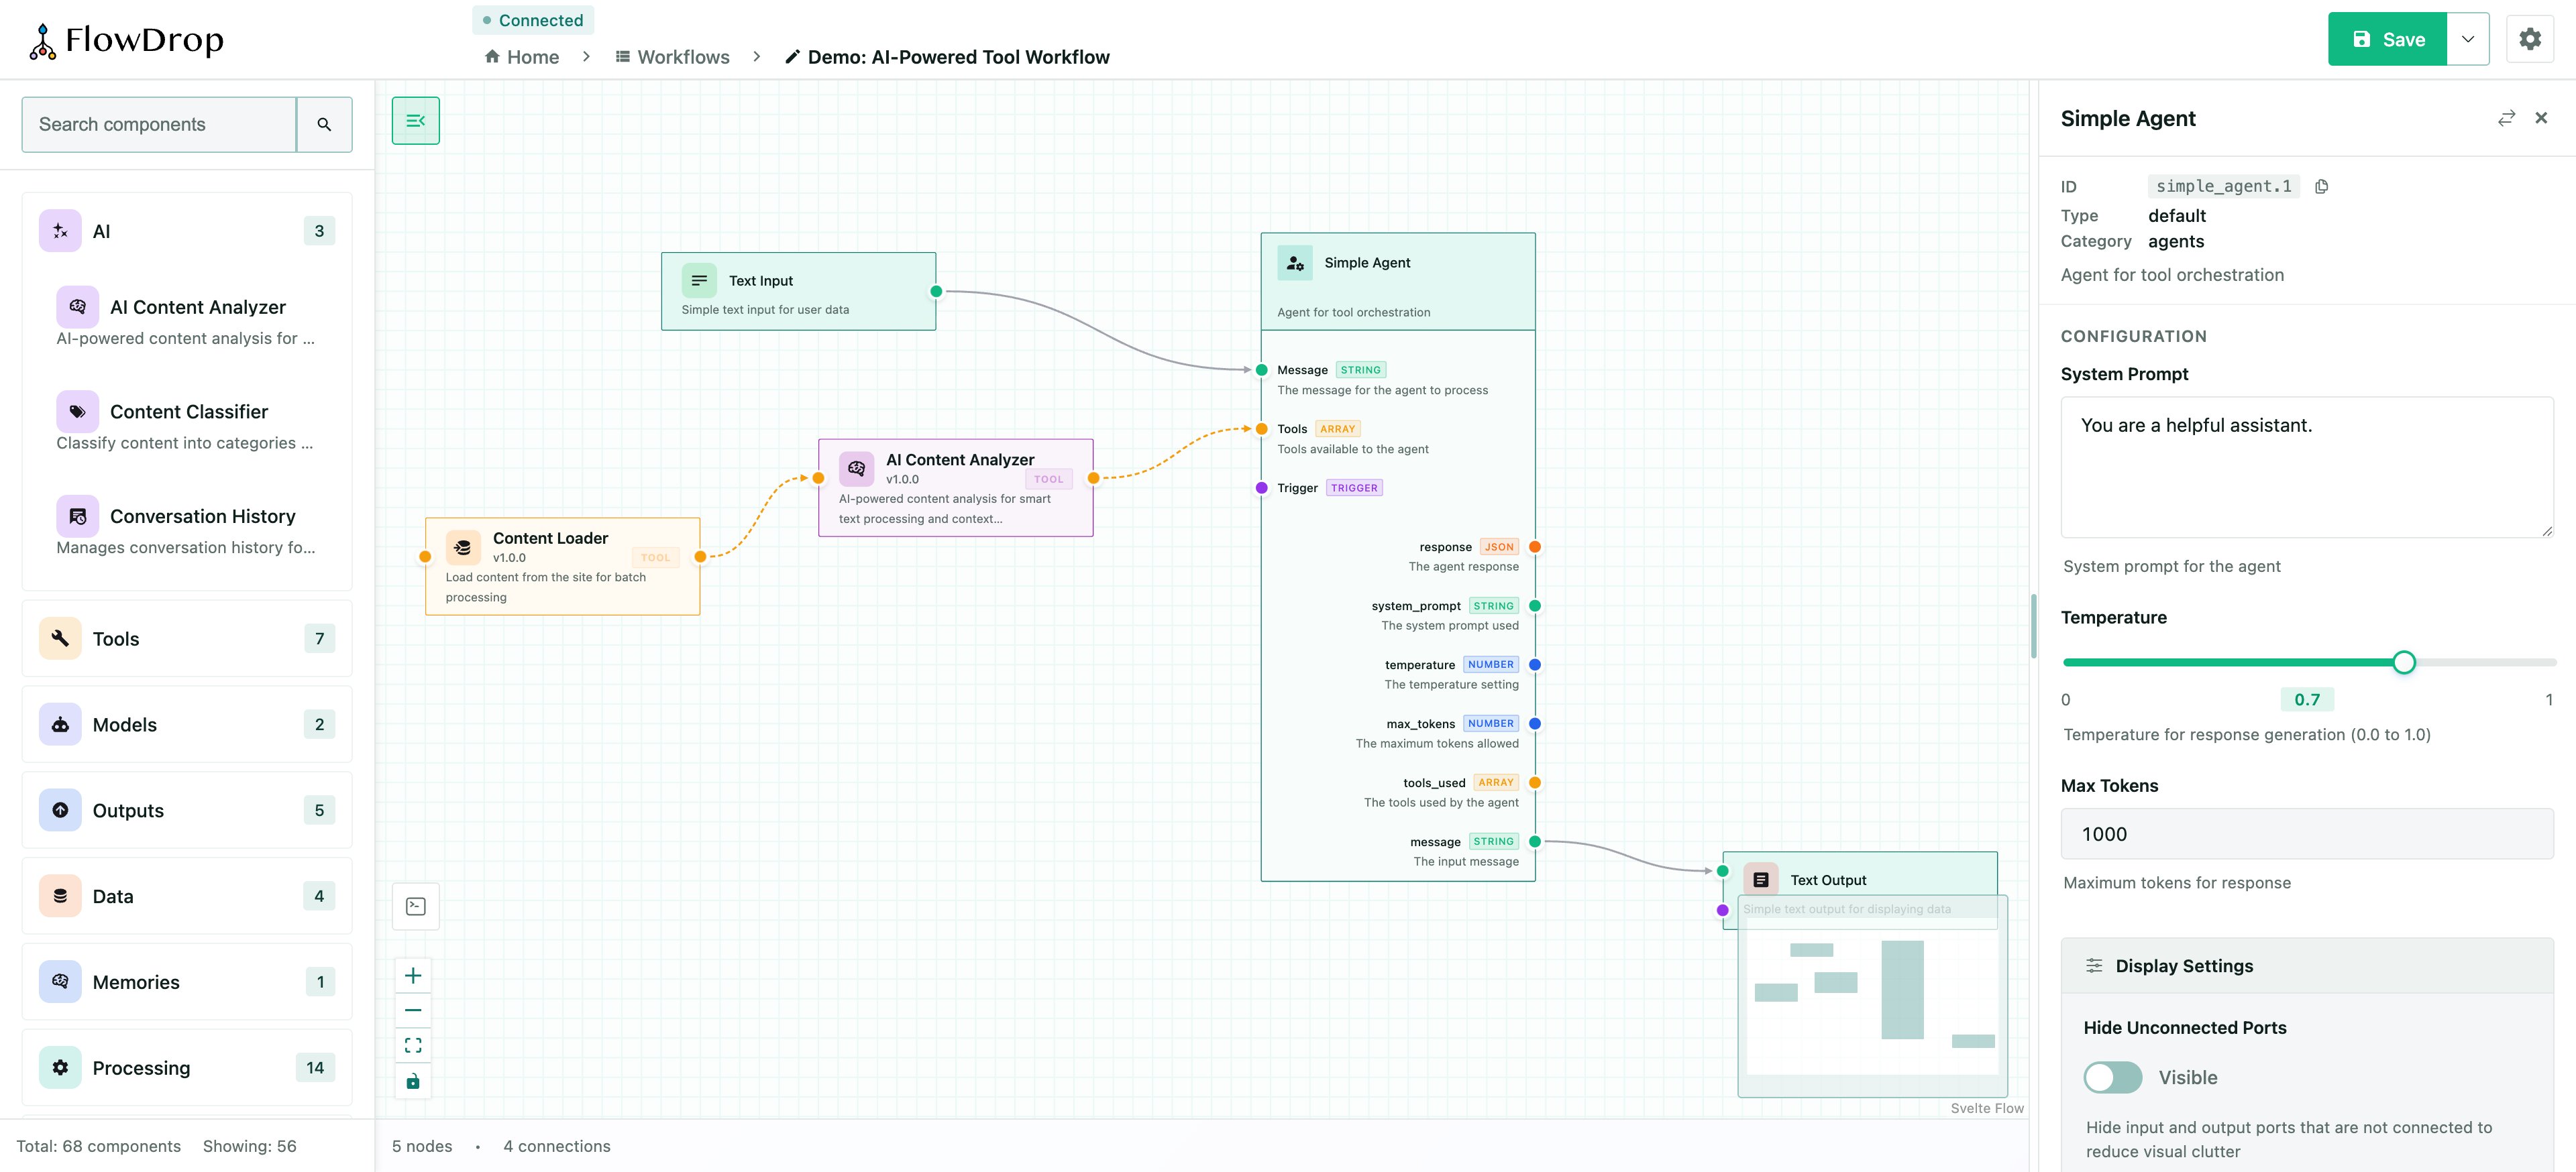
Task: Click the temperature NUMBER output port
Action: 1535,664
